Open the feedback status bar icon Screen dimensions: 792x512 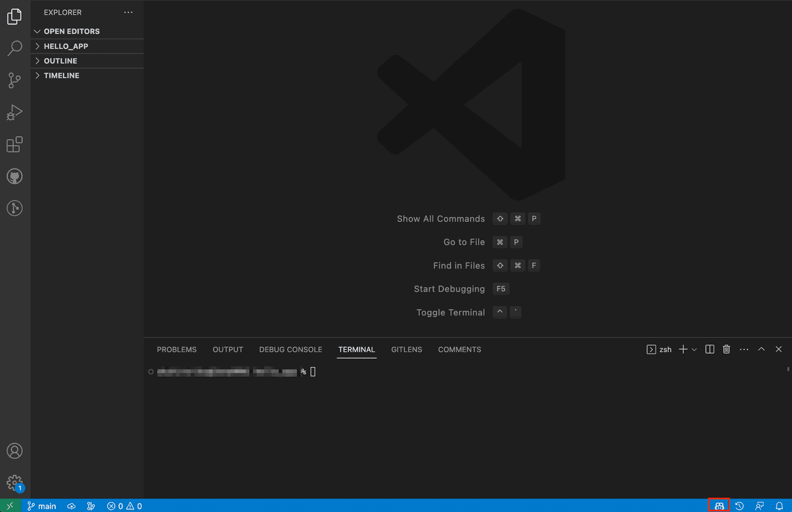(x=760, y=506)
